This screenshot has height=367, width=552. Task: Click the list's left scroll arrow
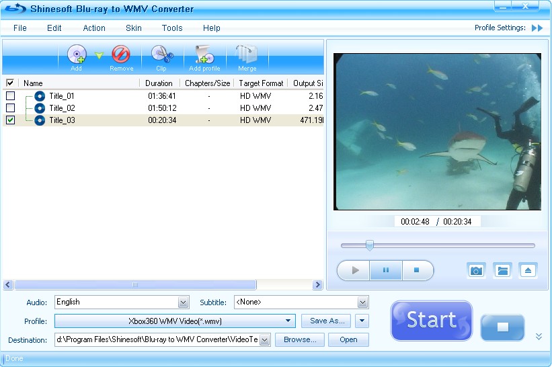coord(9,285)
